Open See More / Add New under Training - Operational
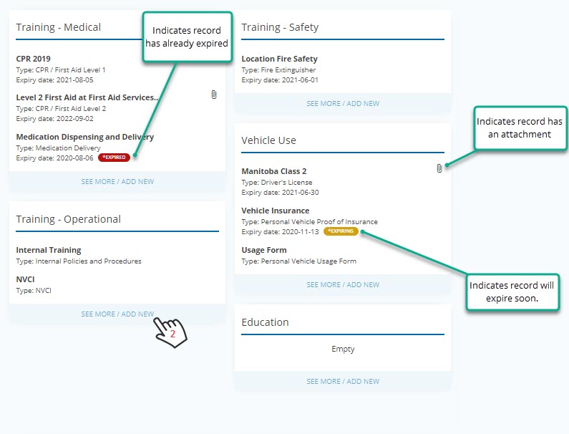The height and width of the screenshot is (434, 569). (117, 314)
